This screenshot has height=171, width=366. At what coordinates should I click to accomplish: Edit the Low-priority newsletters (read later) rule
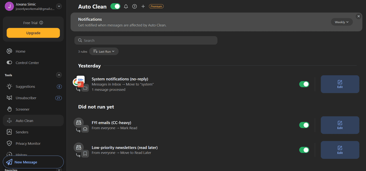pyautogui.click(x=340, y=150)
